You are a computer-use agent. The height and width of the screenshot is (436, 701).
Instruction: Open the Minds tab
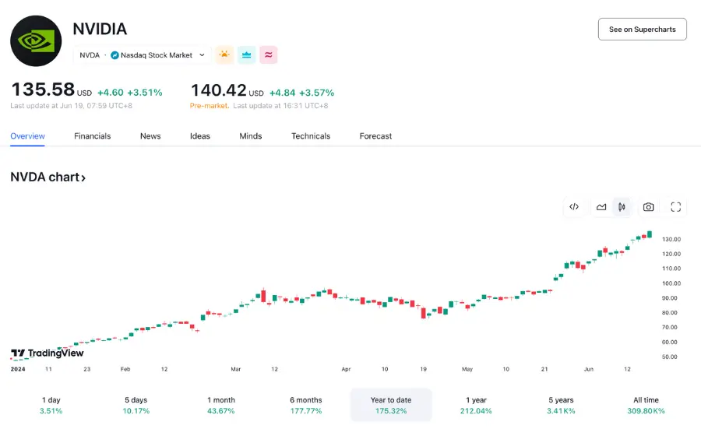point(250,136)
